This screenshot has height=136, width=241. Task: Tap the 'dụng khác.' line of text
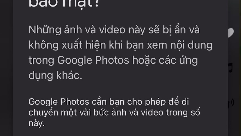55,75
